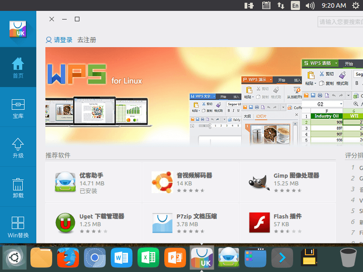The height and width of the screenshot is (272, 363).
Task: Click rank 1 in the rating list
Action: [x=357, y=167]
